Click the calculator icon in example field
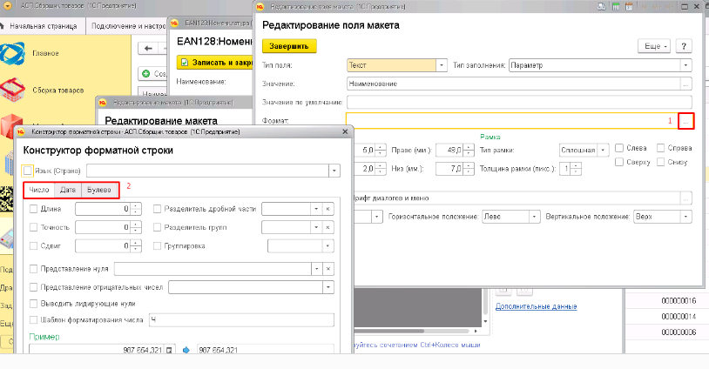The image size is (709, 369). (169, 350)
